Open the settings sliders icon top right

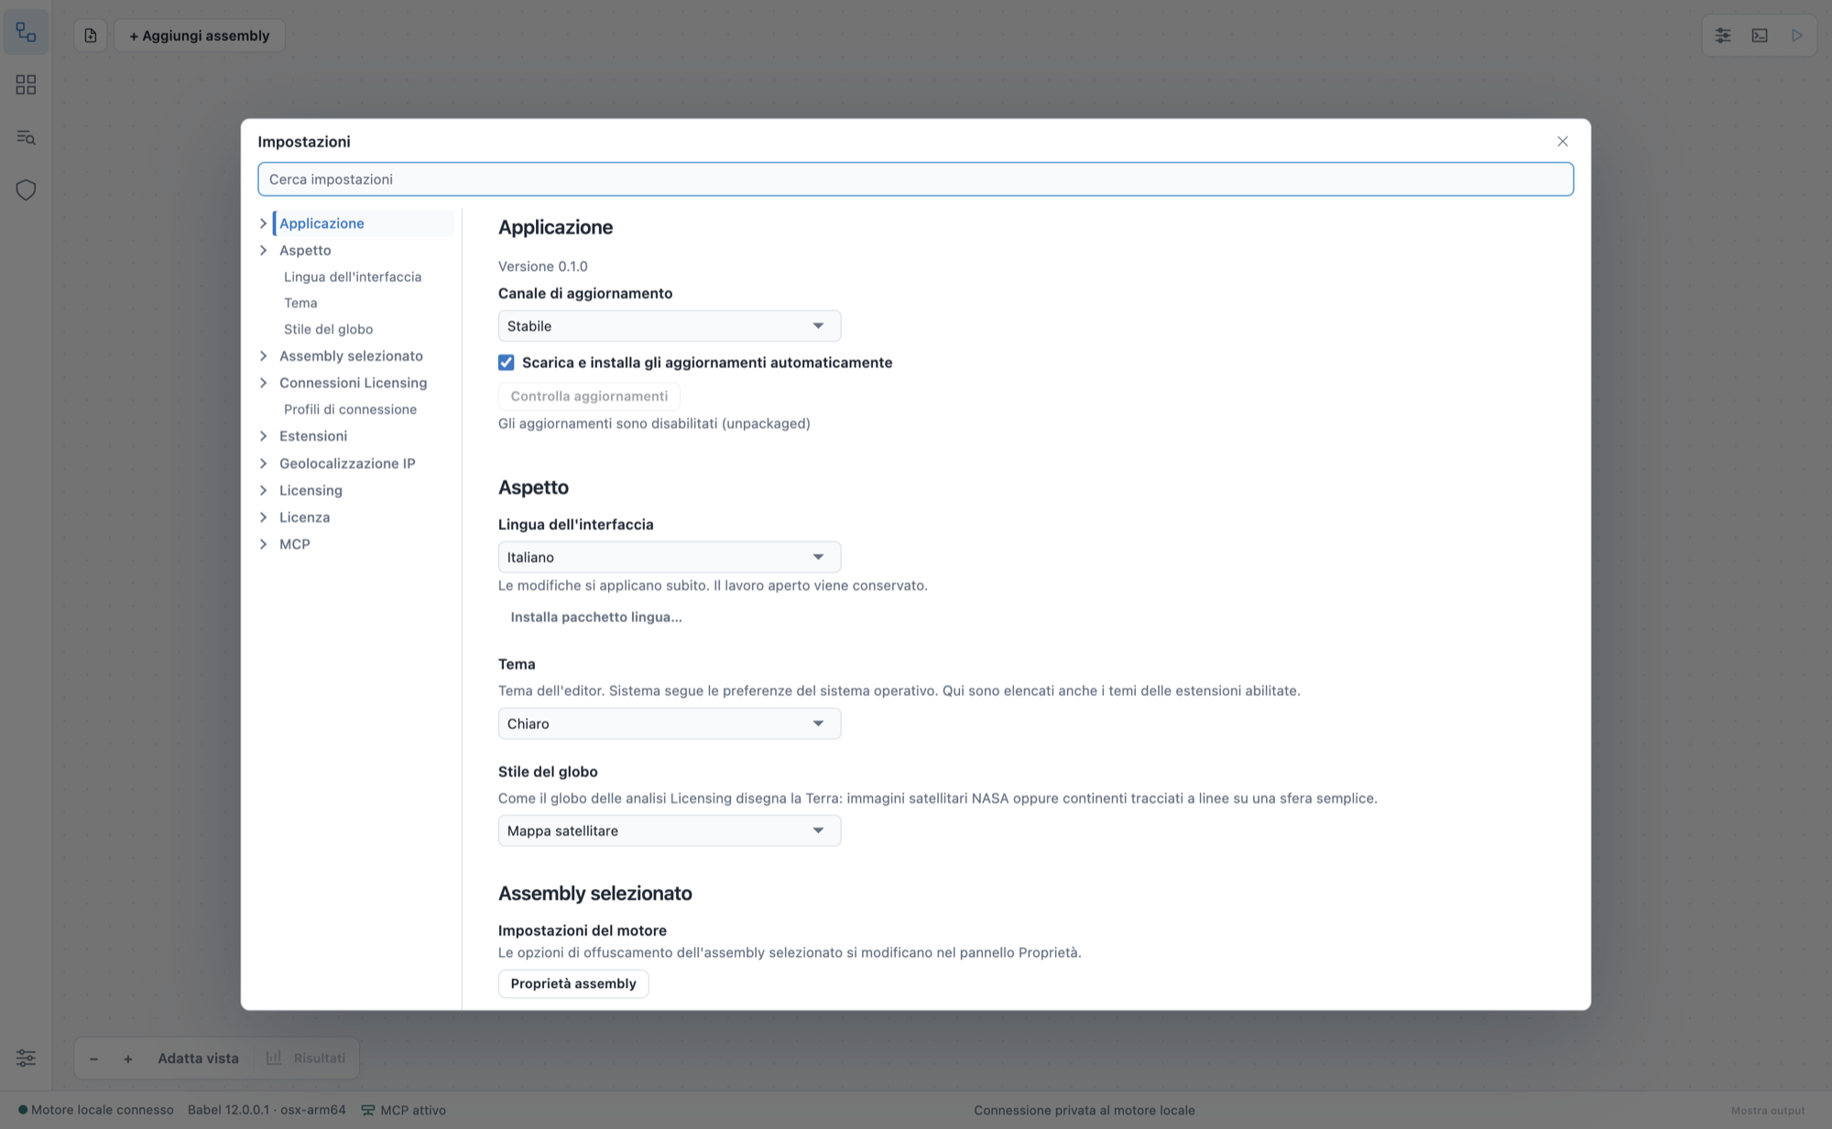pos(1723,36)
